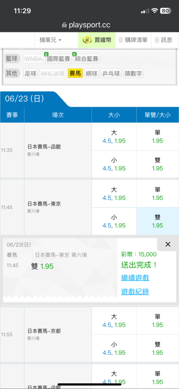The image size is (179, 389).
Task: Pick 小 4.5 for 東京 race
Action: pos(114,221)
